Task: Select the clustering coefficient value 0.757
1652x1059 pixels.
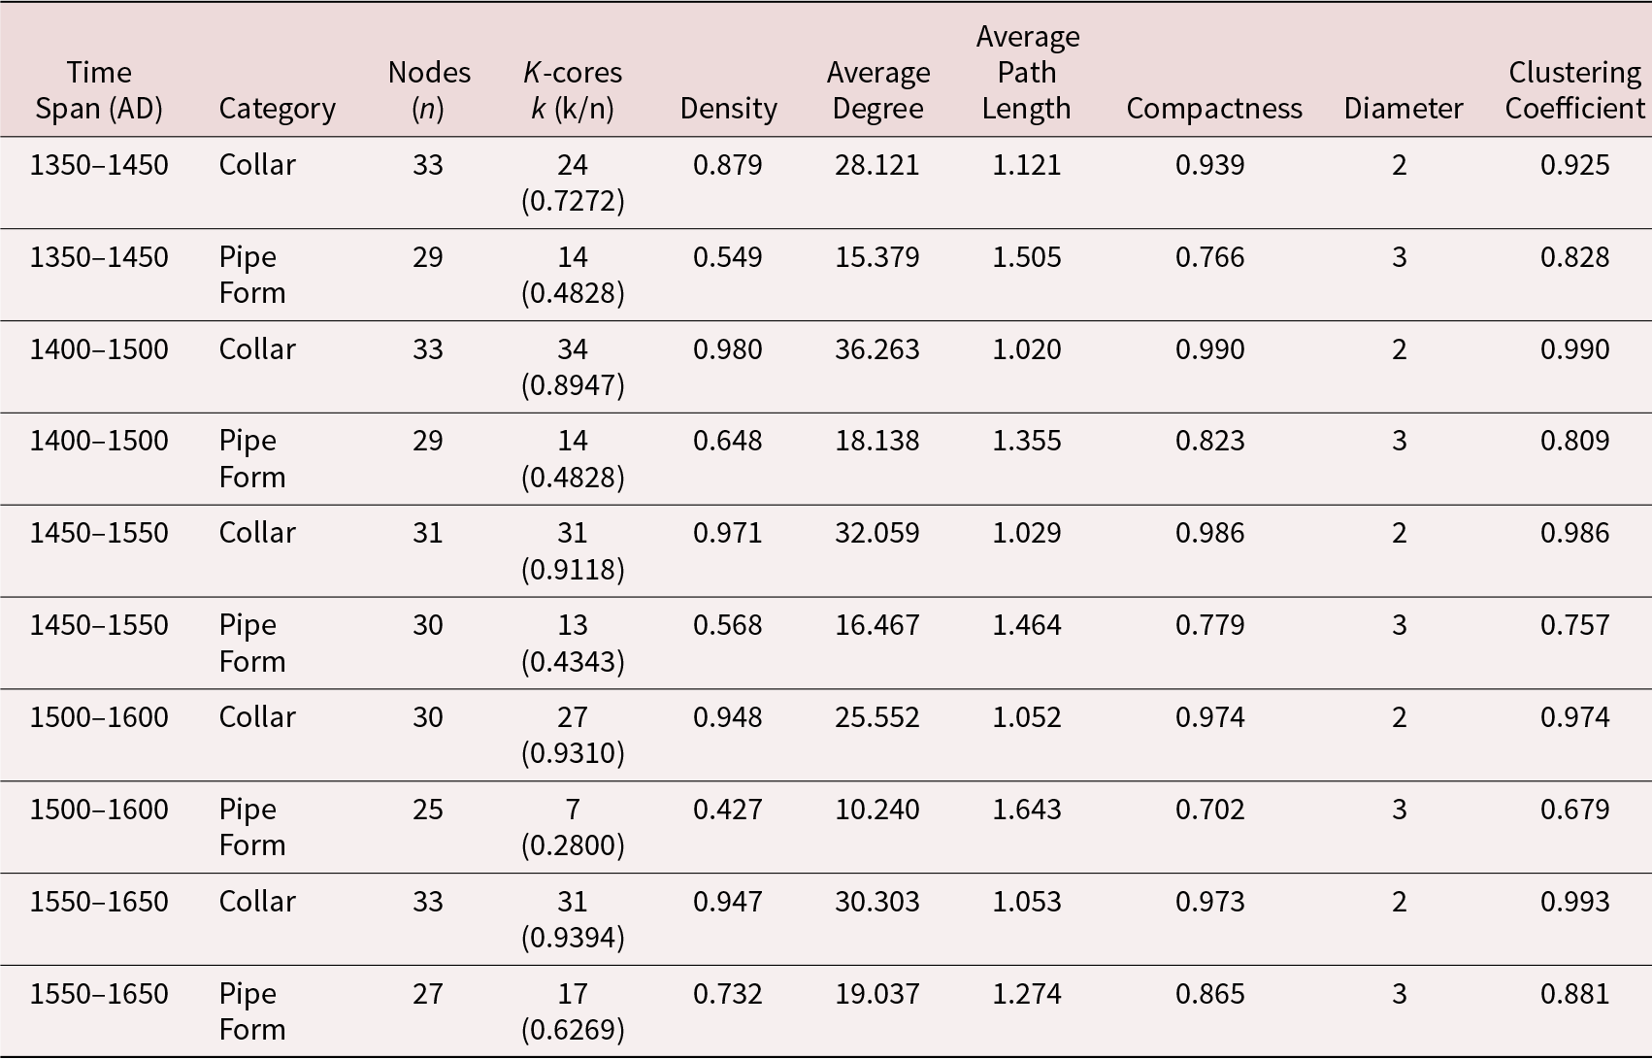Action: pos(1574,624)
